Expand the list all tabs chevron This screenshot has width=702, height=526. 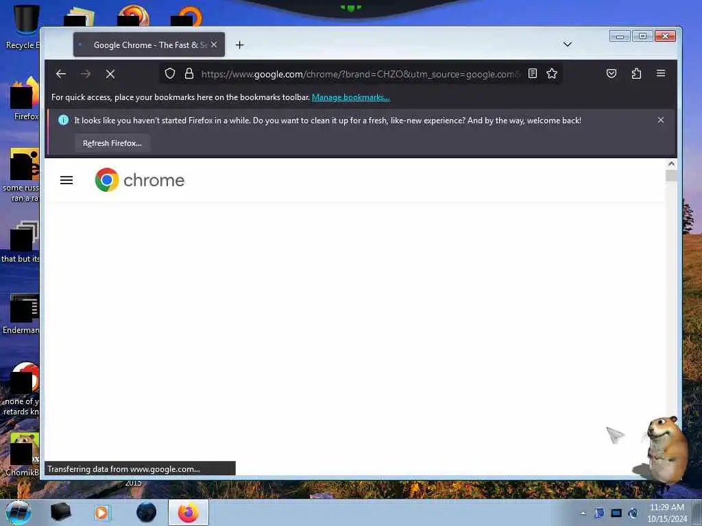567,45
